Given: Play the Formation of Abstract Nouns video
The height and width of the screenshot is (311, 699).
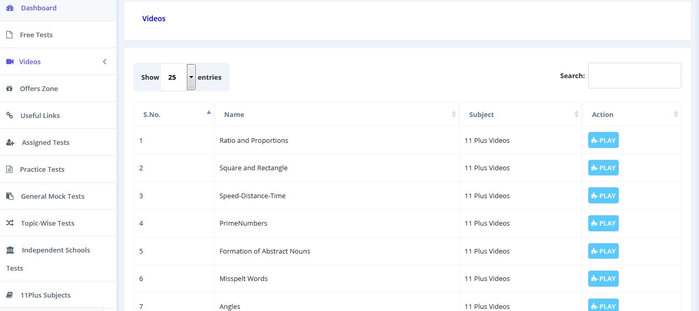Looking at the screenshot, I should [603, 251].
